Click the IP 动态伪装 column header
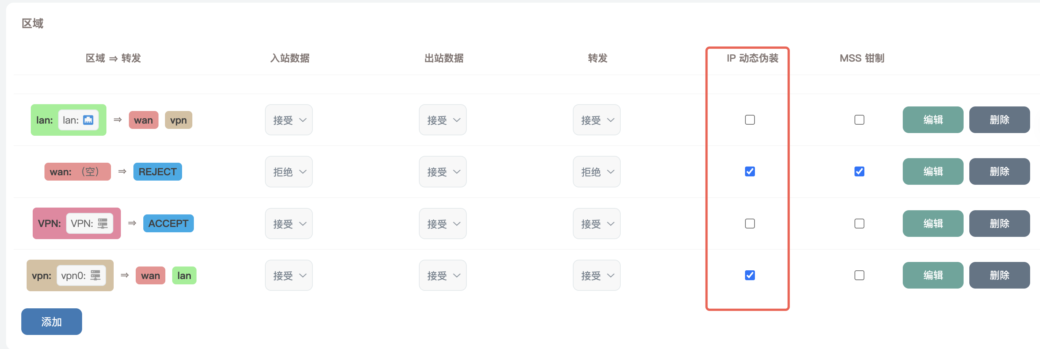Screen dimensions: 1040x349 point(752,58)
